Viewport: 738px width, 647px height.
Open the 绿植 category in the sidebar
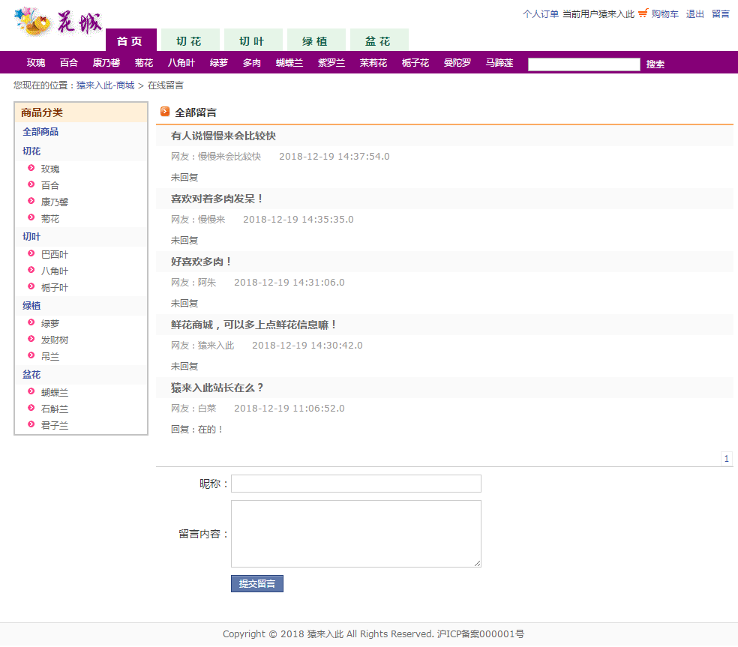click(31, 306)
